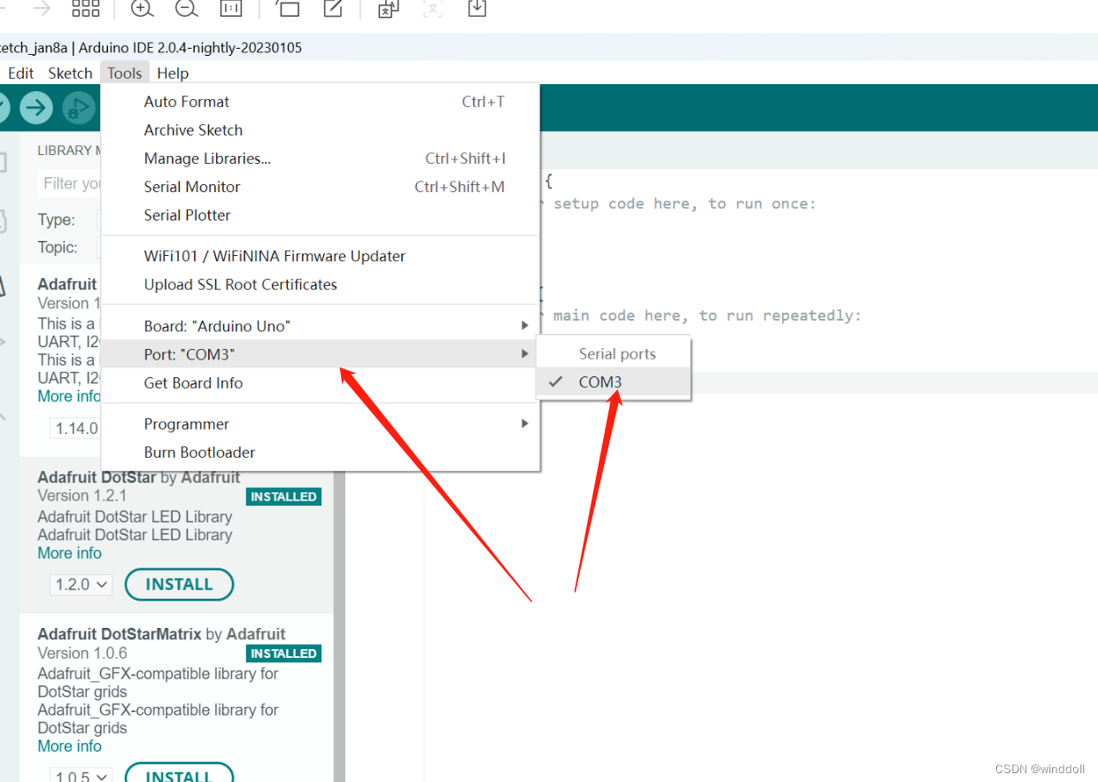
Task: Rotate the image with the rotate icon
Action: [288, 9]
